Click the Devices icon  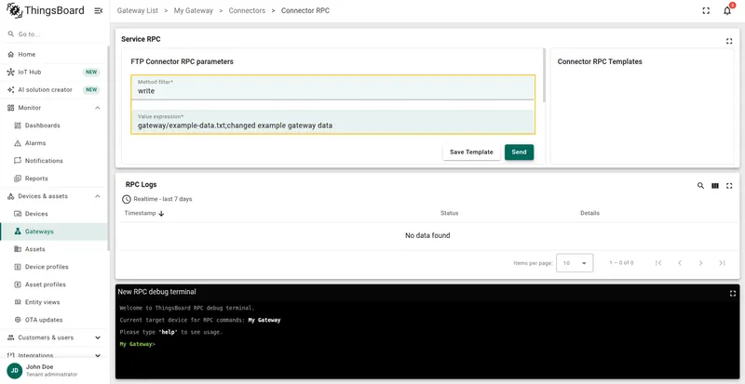click(x=18, y=214)
